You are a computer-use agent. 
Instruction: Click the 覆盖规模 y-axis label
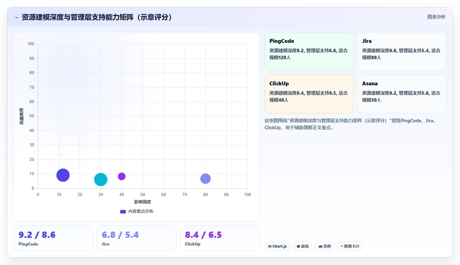21,116
